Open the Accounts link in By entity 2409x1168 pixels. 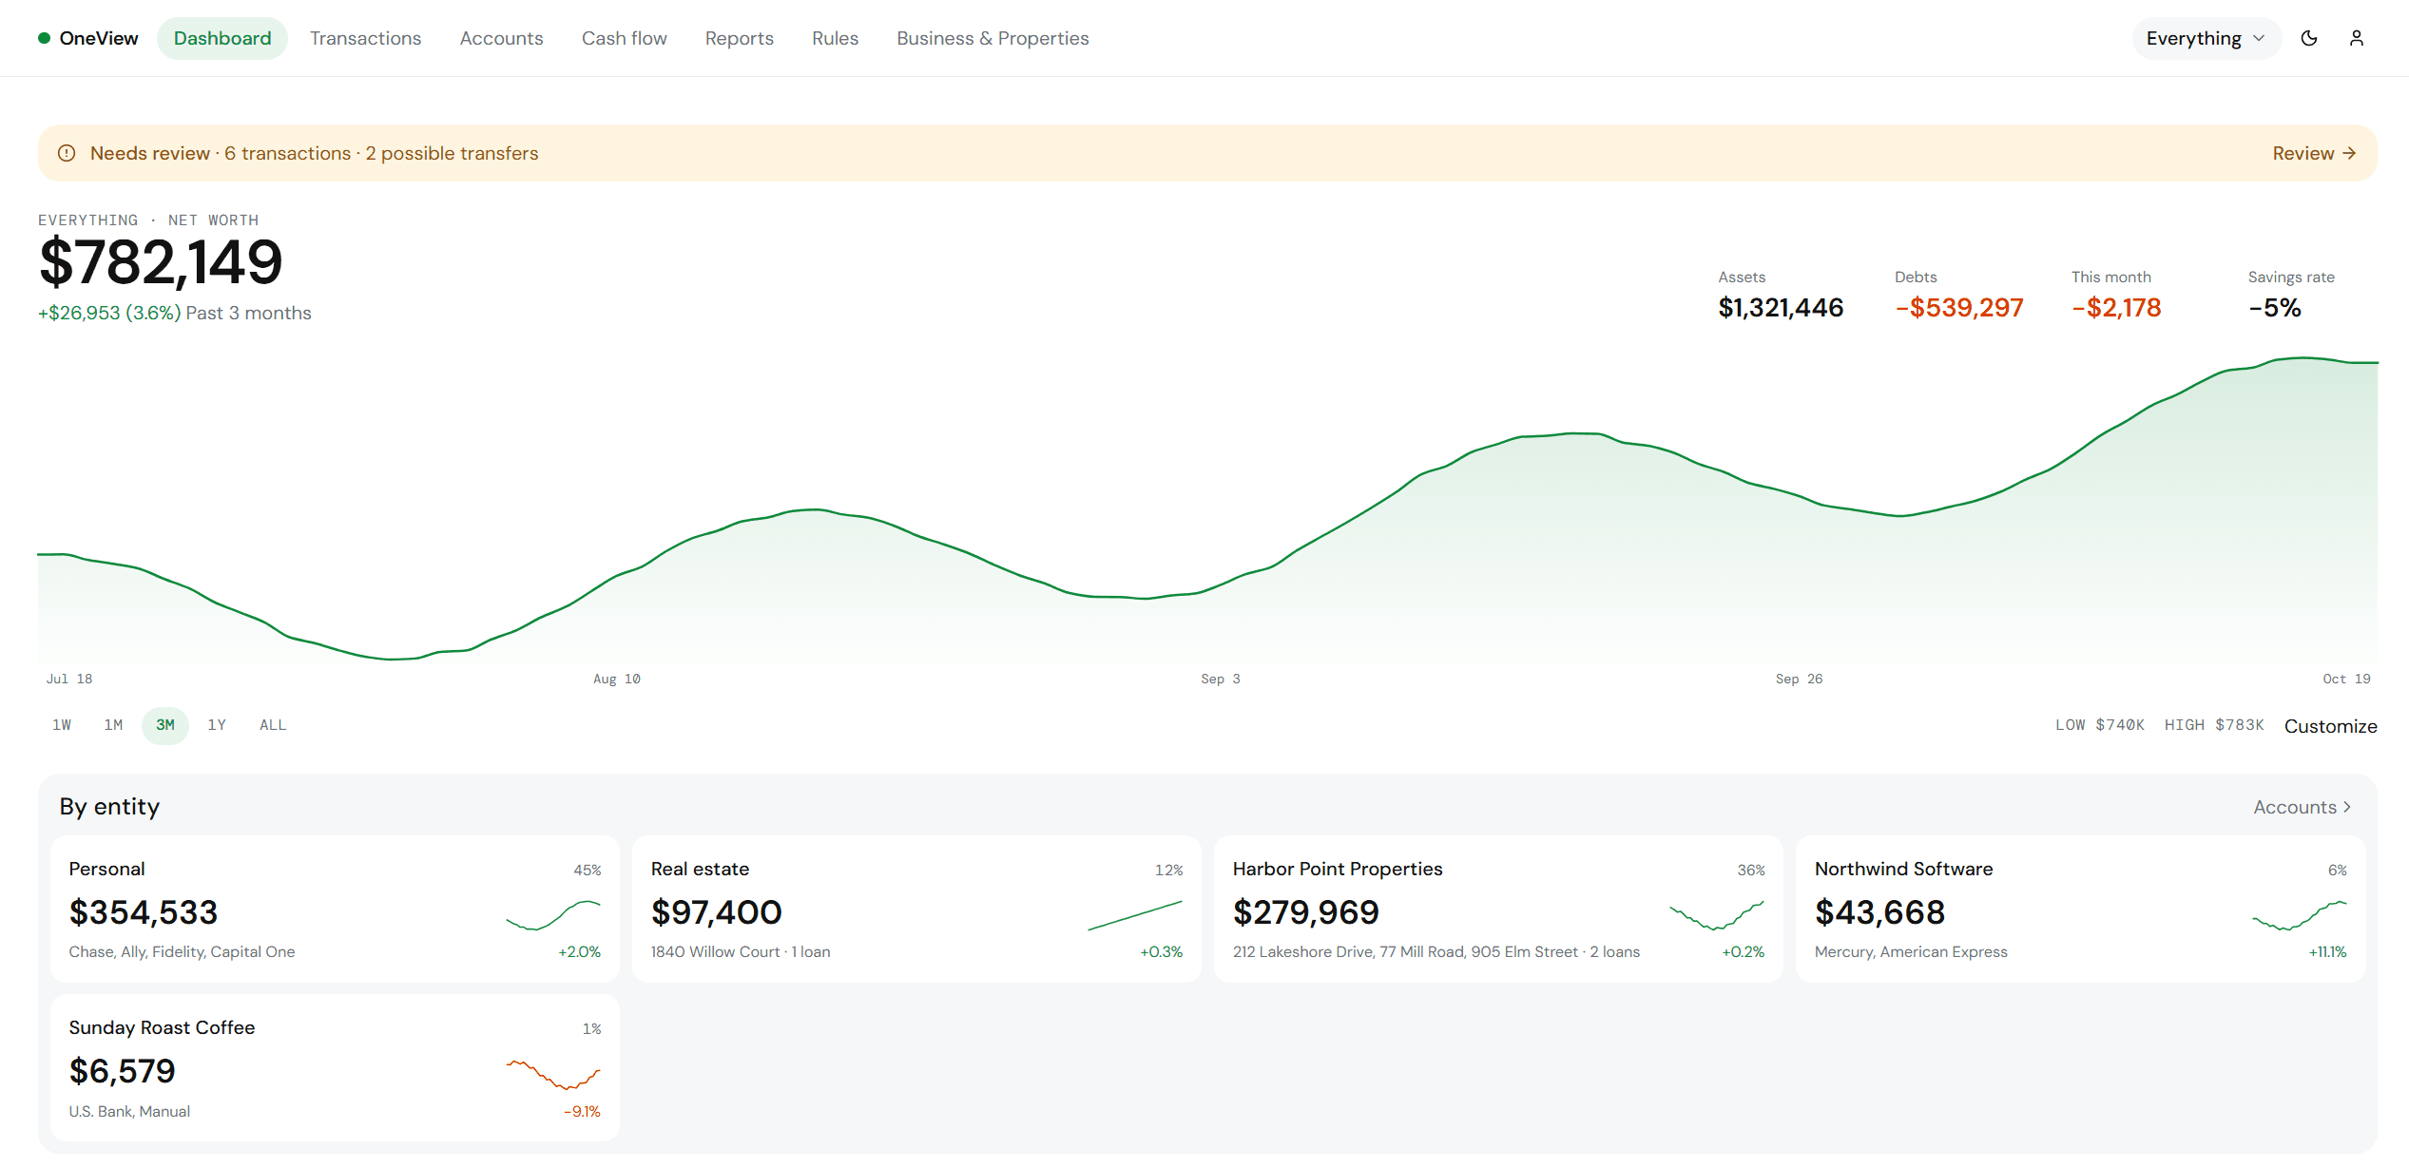tap(2302, 807)
